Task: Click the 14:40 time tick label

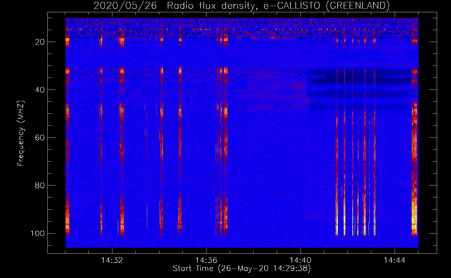Action: (300, 260)
